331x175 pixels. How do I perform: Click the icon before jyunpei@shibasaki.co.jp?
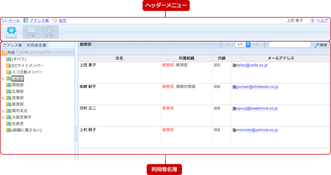(235, 87)
